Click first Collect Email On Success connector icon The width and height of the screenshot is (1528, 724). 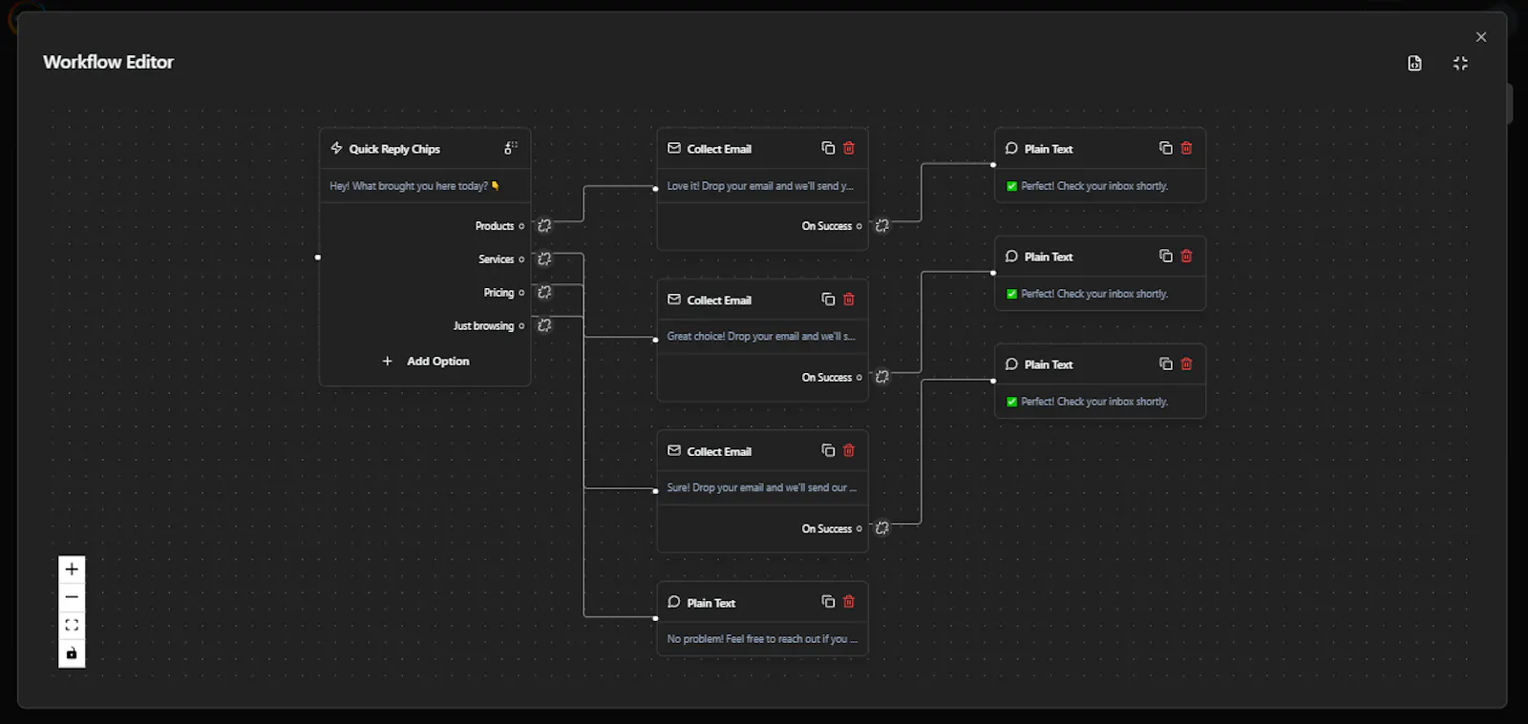882,226
